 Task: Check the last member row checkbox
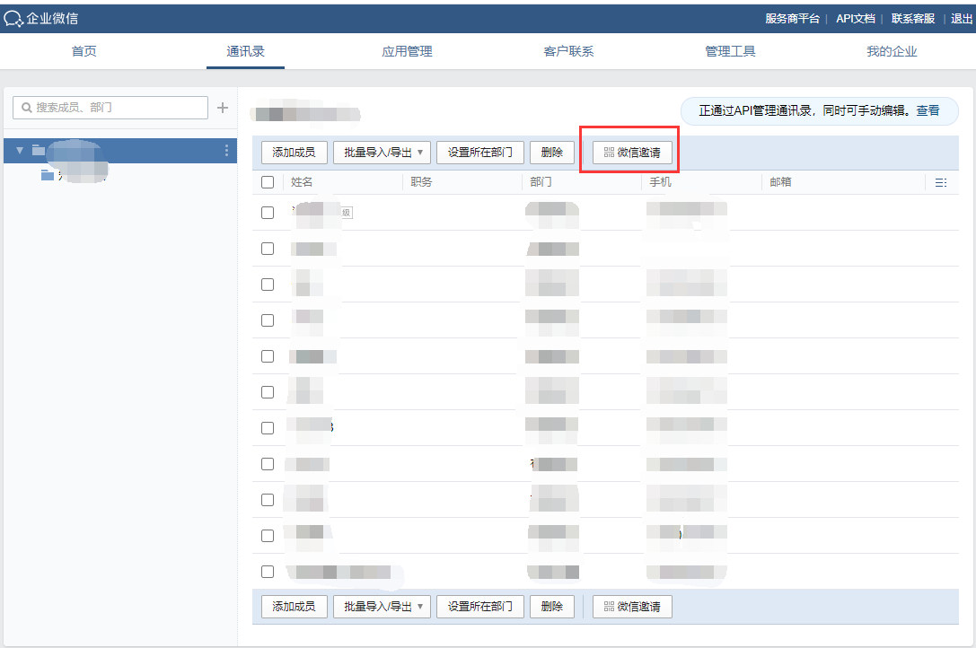[268, 572]
